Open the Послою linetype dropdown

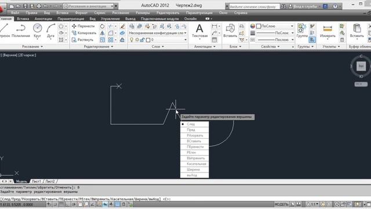click(275, 40)
